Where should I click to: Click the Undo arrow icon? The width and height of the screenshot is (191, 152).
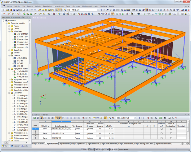32,10
